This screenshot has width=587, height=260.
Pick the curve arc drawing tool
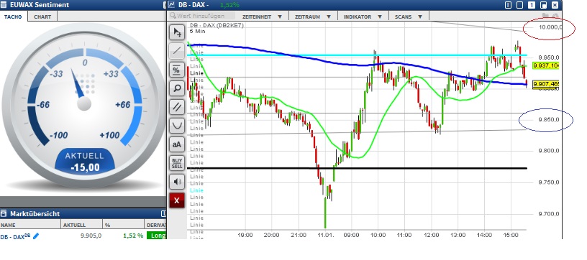click(x=177, y=126)
